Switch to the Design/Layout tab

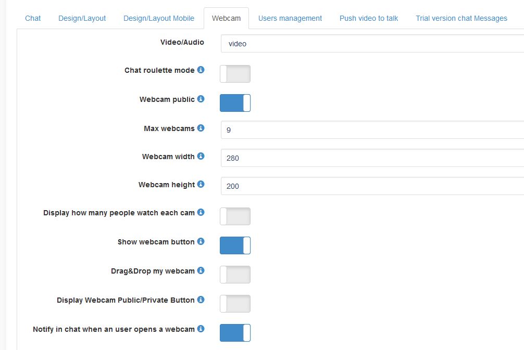82,18
